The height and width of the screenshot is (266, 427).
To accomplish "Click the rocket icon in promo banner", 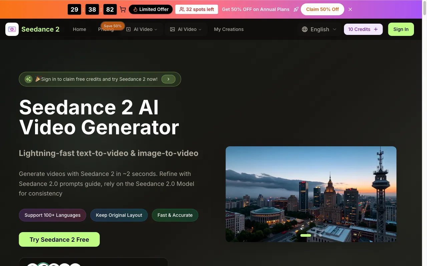I will pos(296,9).
